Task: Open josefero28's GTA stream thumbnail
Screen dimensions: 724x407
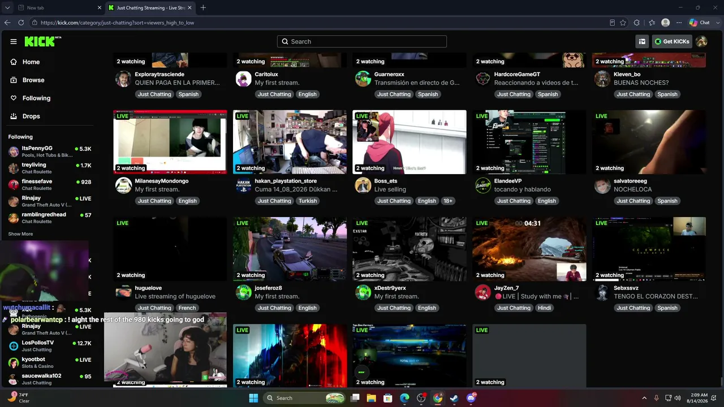Action: 290,249
